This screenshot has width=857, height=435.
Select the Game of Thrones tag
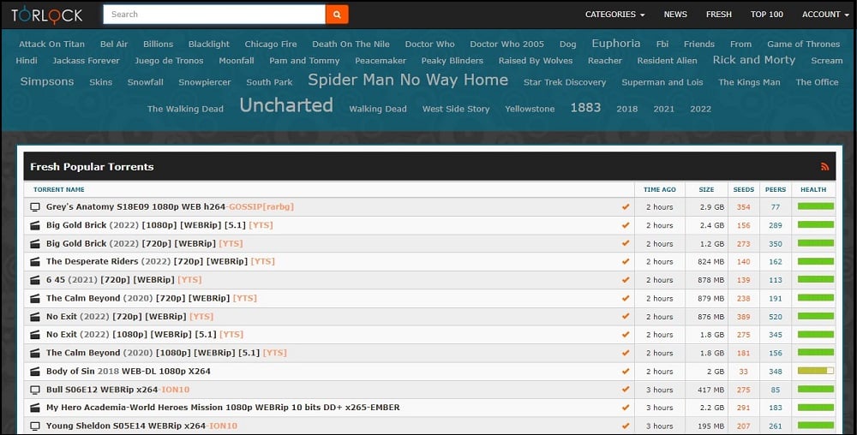(804, 45)
